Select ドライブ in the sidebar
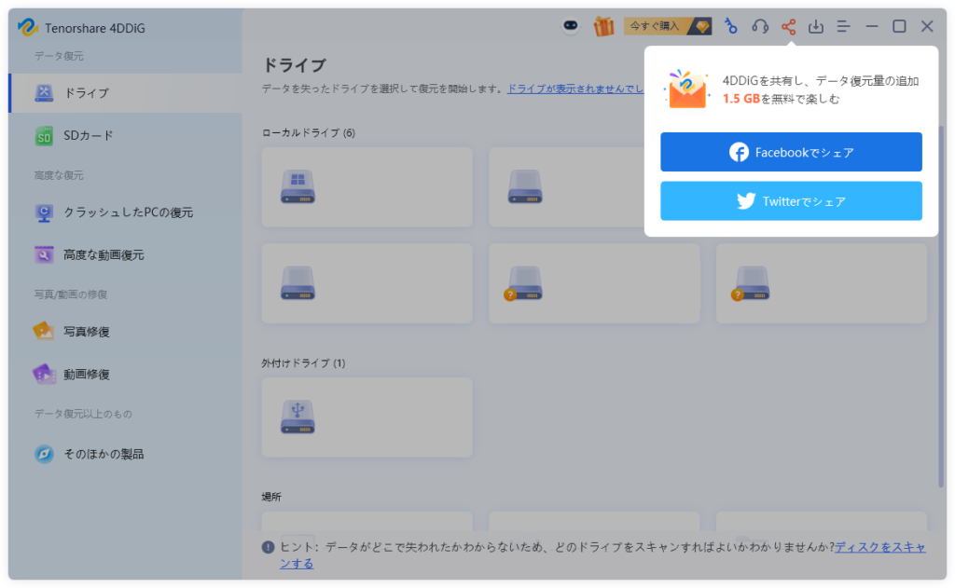The height and width of the screenshot is (588, 955). click(x=126, y=93)
